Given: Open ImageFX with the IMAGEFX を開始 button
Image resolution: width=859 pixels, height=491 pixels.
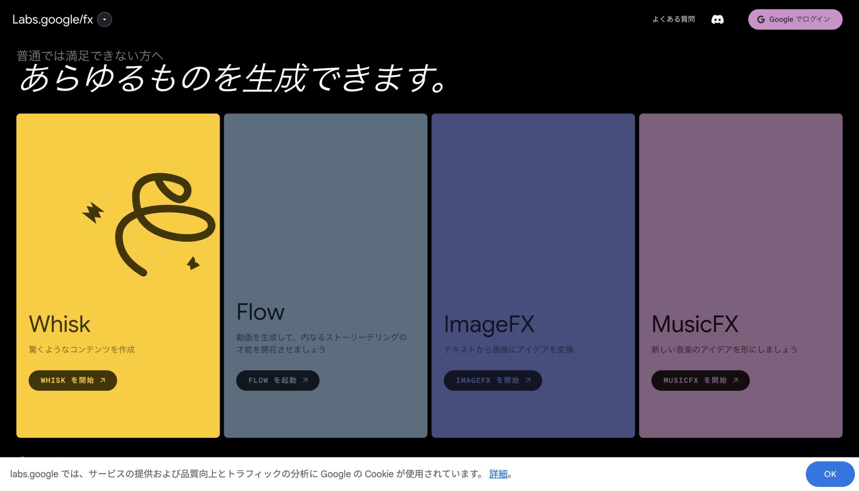Looking at the screenshot, I should tap(492, 380).
